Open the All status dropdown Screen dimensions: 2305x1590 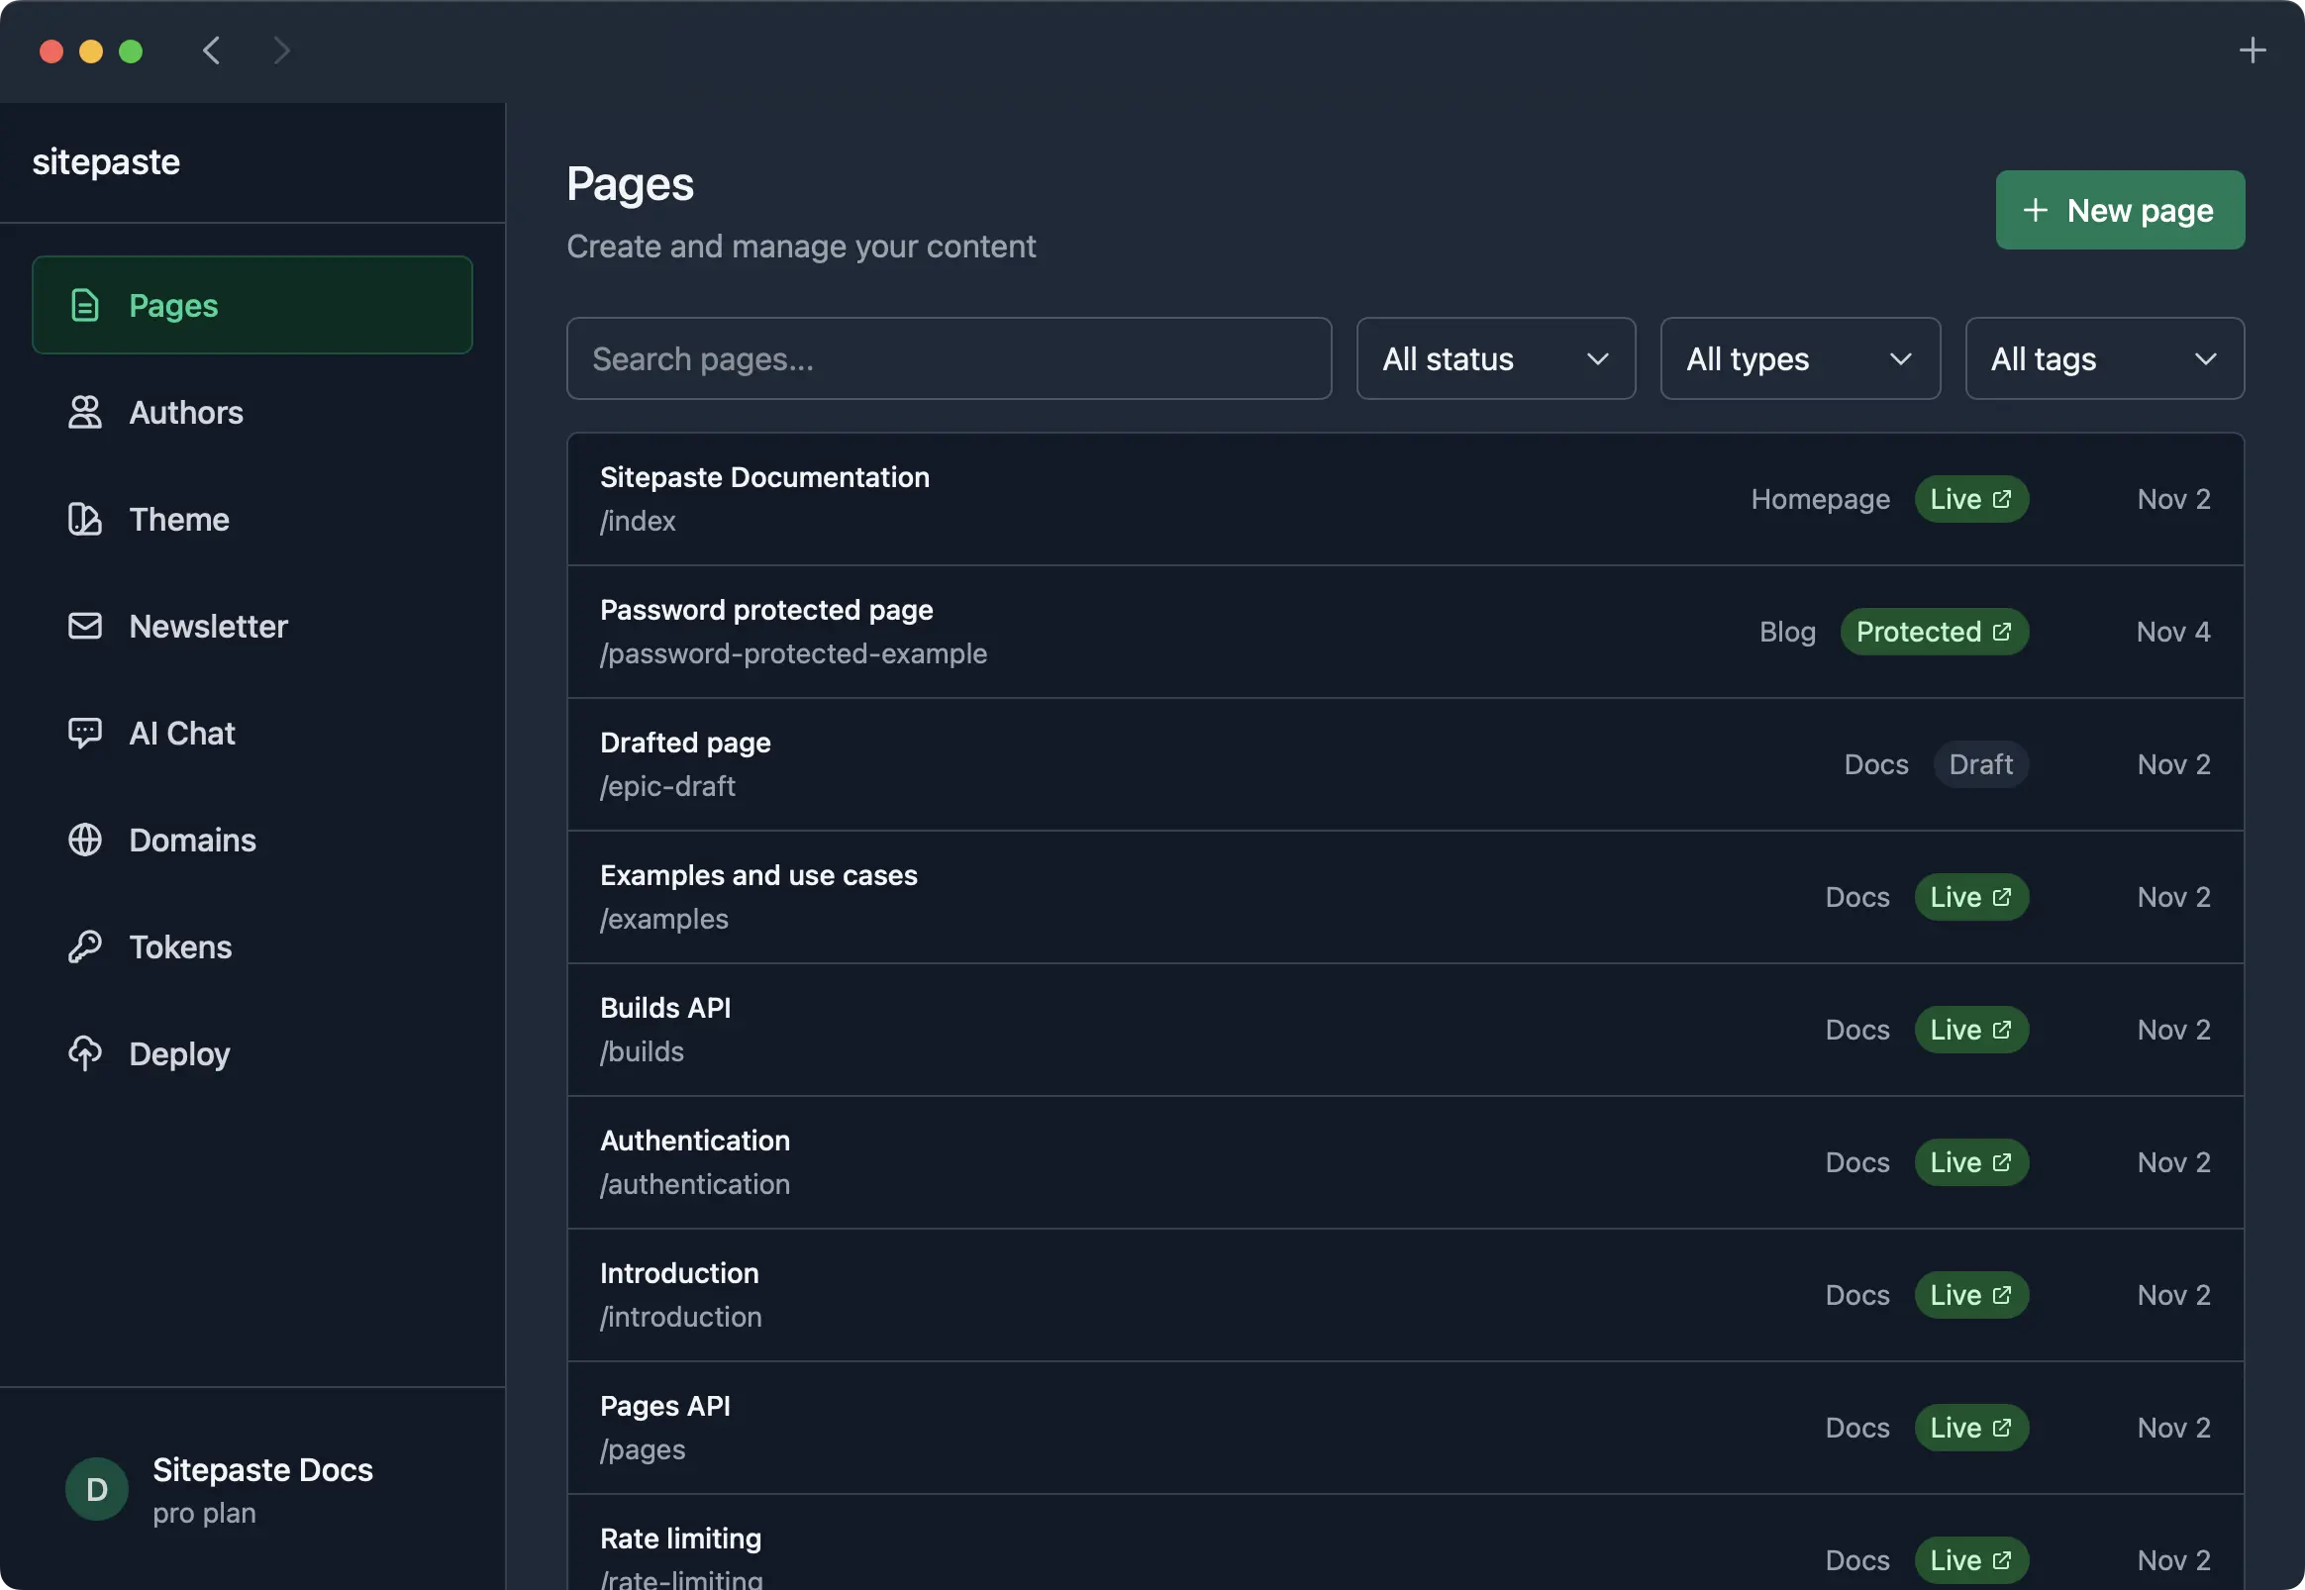coord(1494,358)
